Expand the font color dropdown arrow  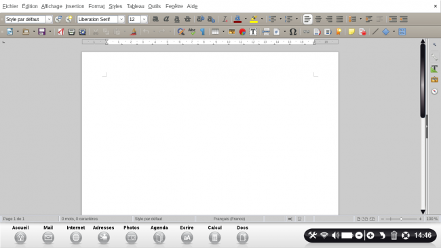[246, 19]
